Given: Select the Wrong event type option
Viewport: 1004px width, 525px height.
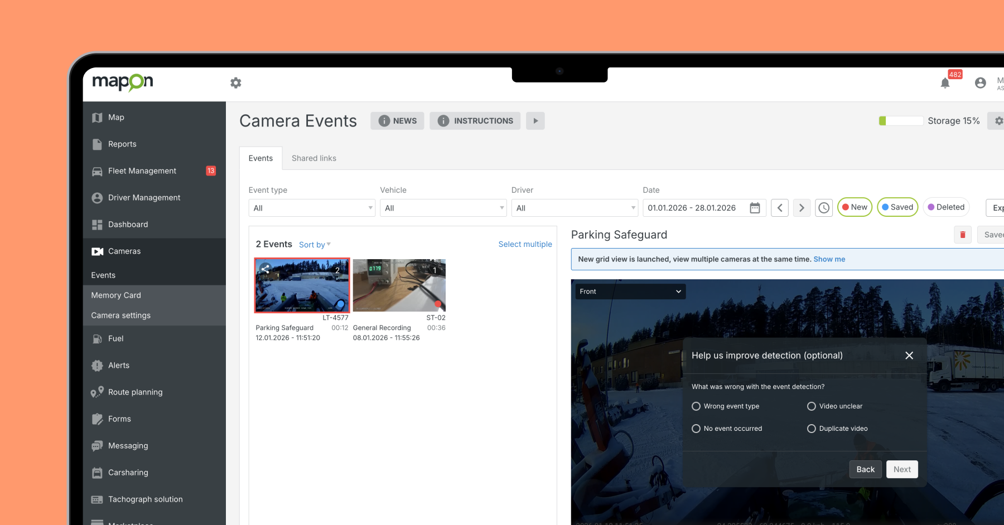Looking at the screenshot, I should coord(696,406).
